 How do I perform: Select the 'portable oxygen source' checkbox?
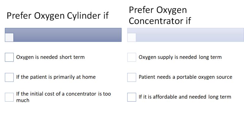[131, 77]
